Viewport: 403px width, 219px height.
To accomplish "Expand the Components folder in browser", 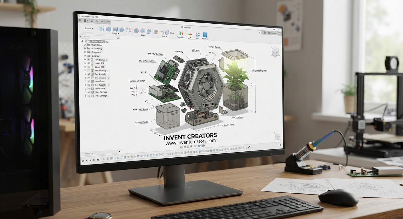I will pyautogui.click(x=85, y=52).
